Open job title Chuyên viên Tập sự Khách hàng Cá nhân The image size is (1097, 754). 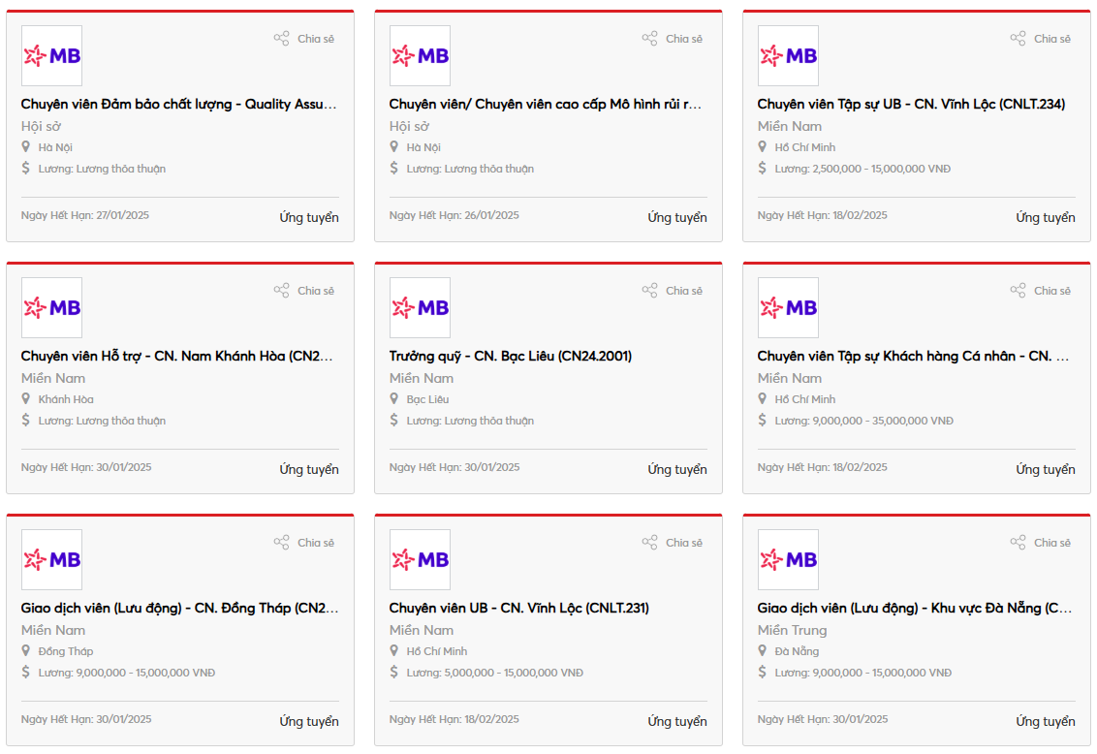(913, 356)
